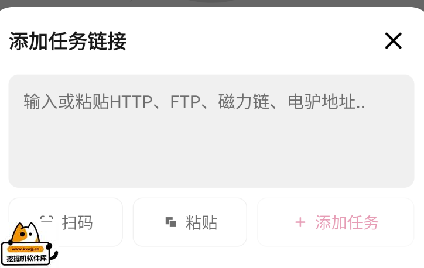
Task: Click the cat's tail on the watermark
Action: tap(54, 255)
